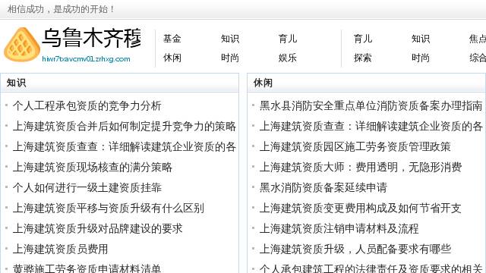Open article 上海建筑资质升级对品牌建设的要求
Screen dimensions: 486x273
(x=98, y=228)
